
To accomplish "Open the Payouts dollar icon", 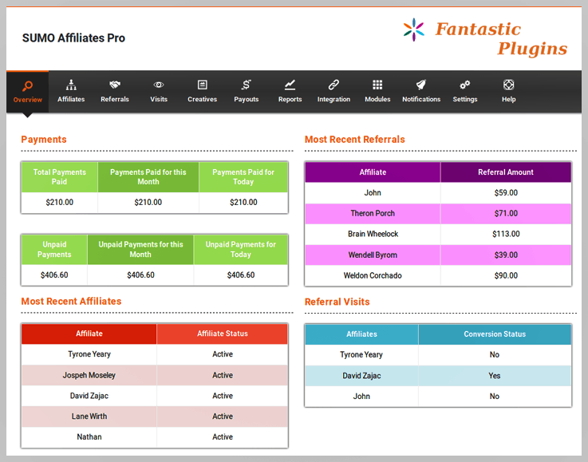I will tap(246, 85).
